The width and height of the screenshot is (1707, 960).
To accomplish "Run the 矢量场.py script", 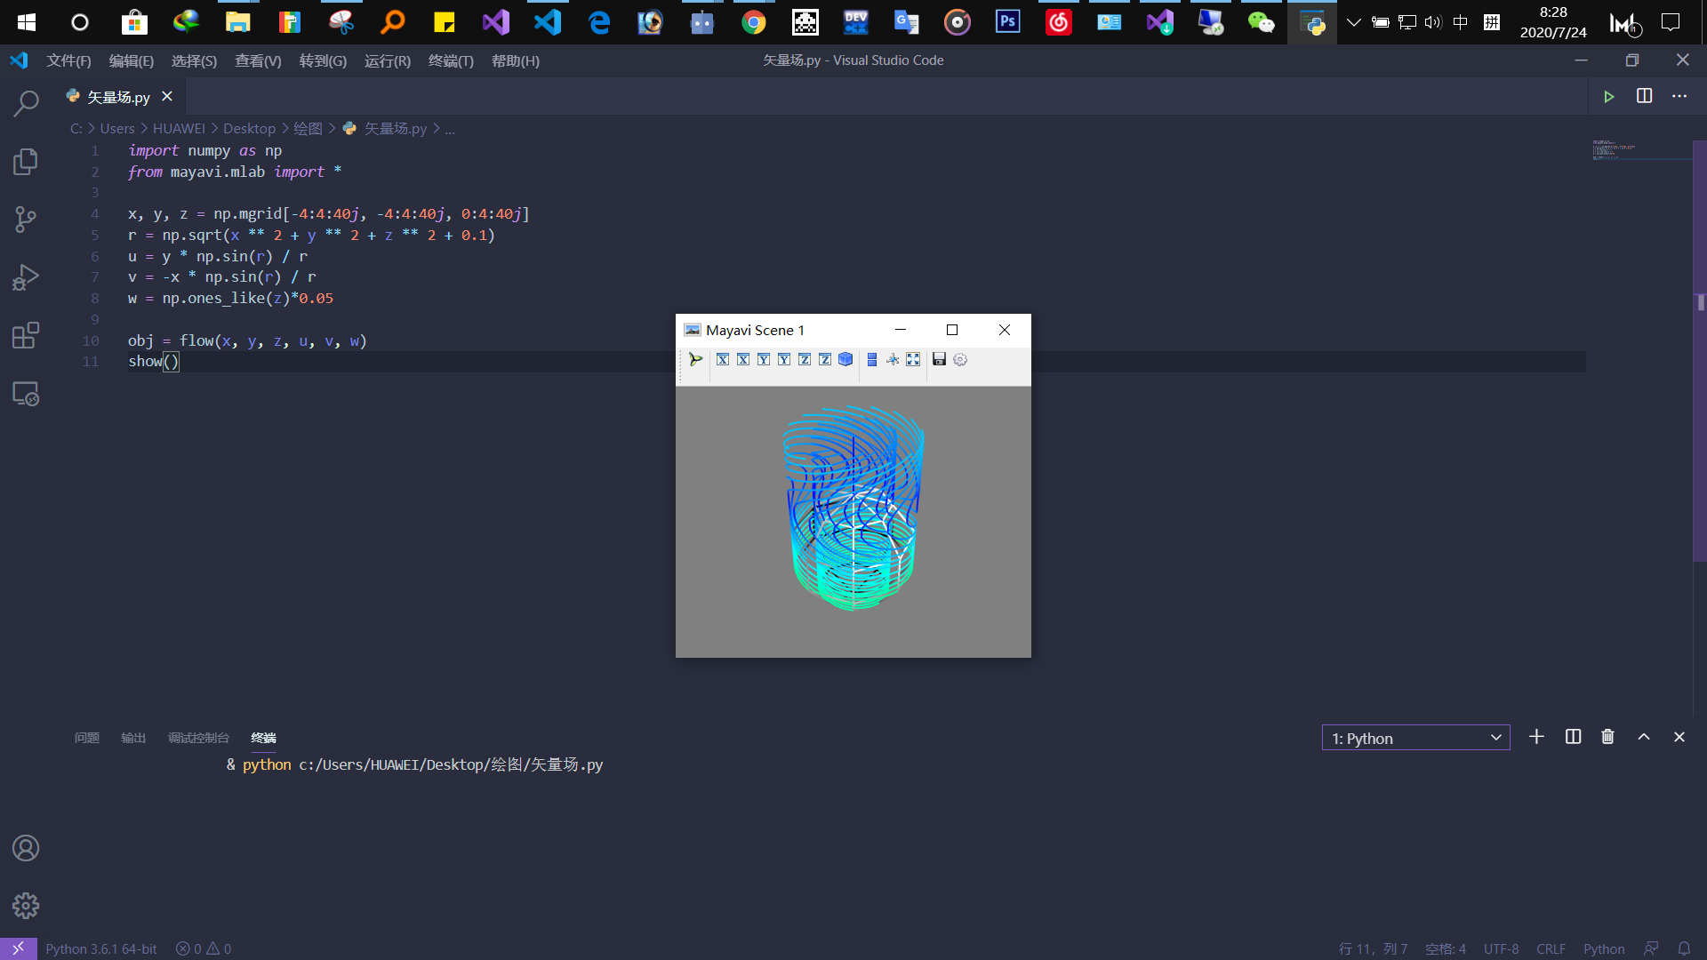I will (1609, 97).
